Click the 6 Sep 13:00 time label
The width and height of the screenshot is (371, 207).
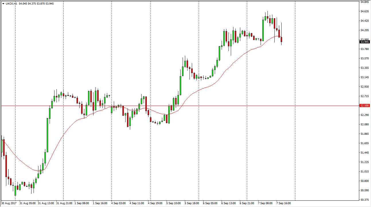pos(229,204)
